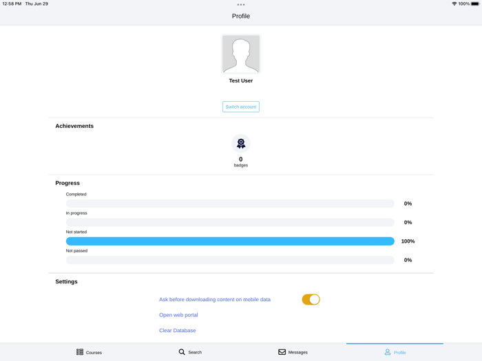Select the Profile tab
This screenshot has width=482, height=361.
point(395,352)
